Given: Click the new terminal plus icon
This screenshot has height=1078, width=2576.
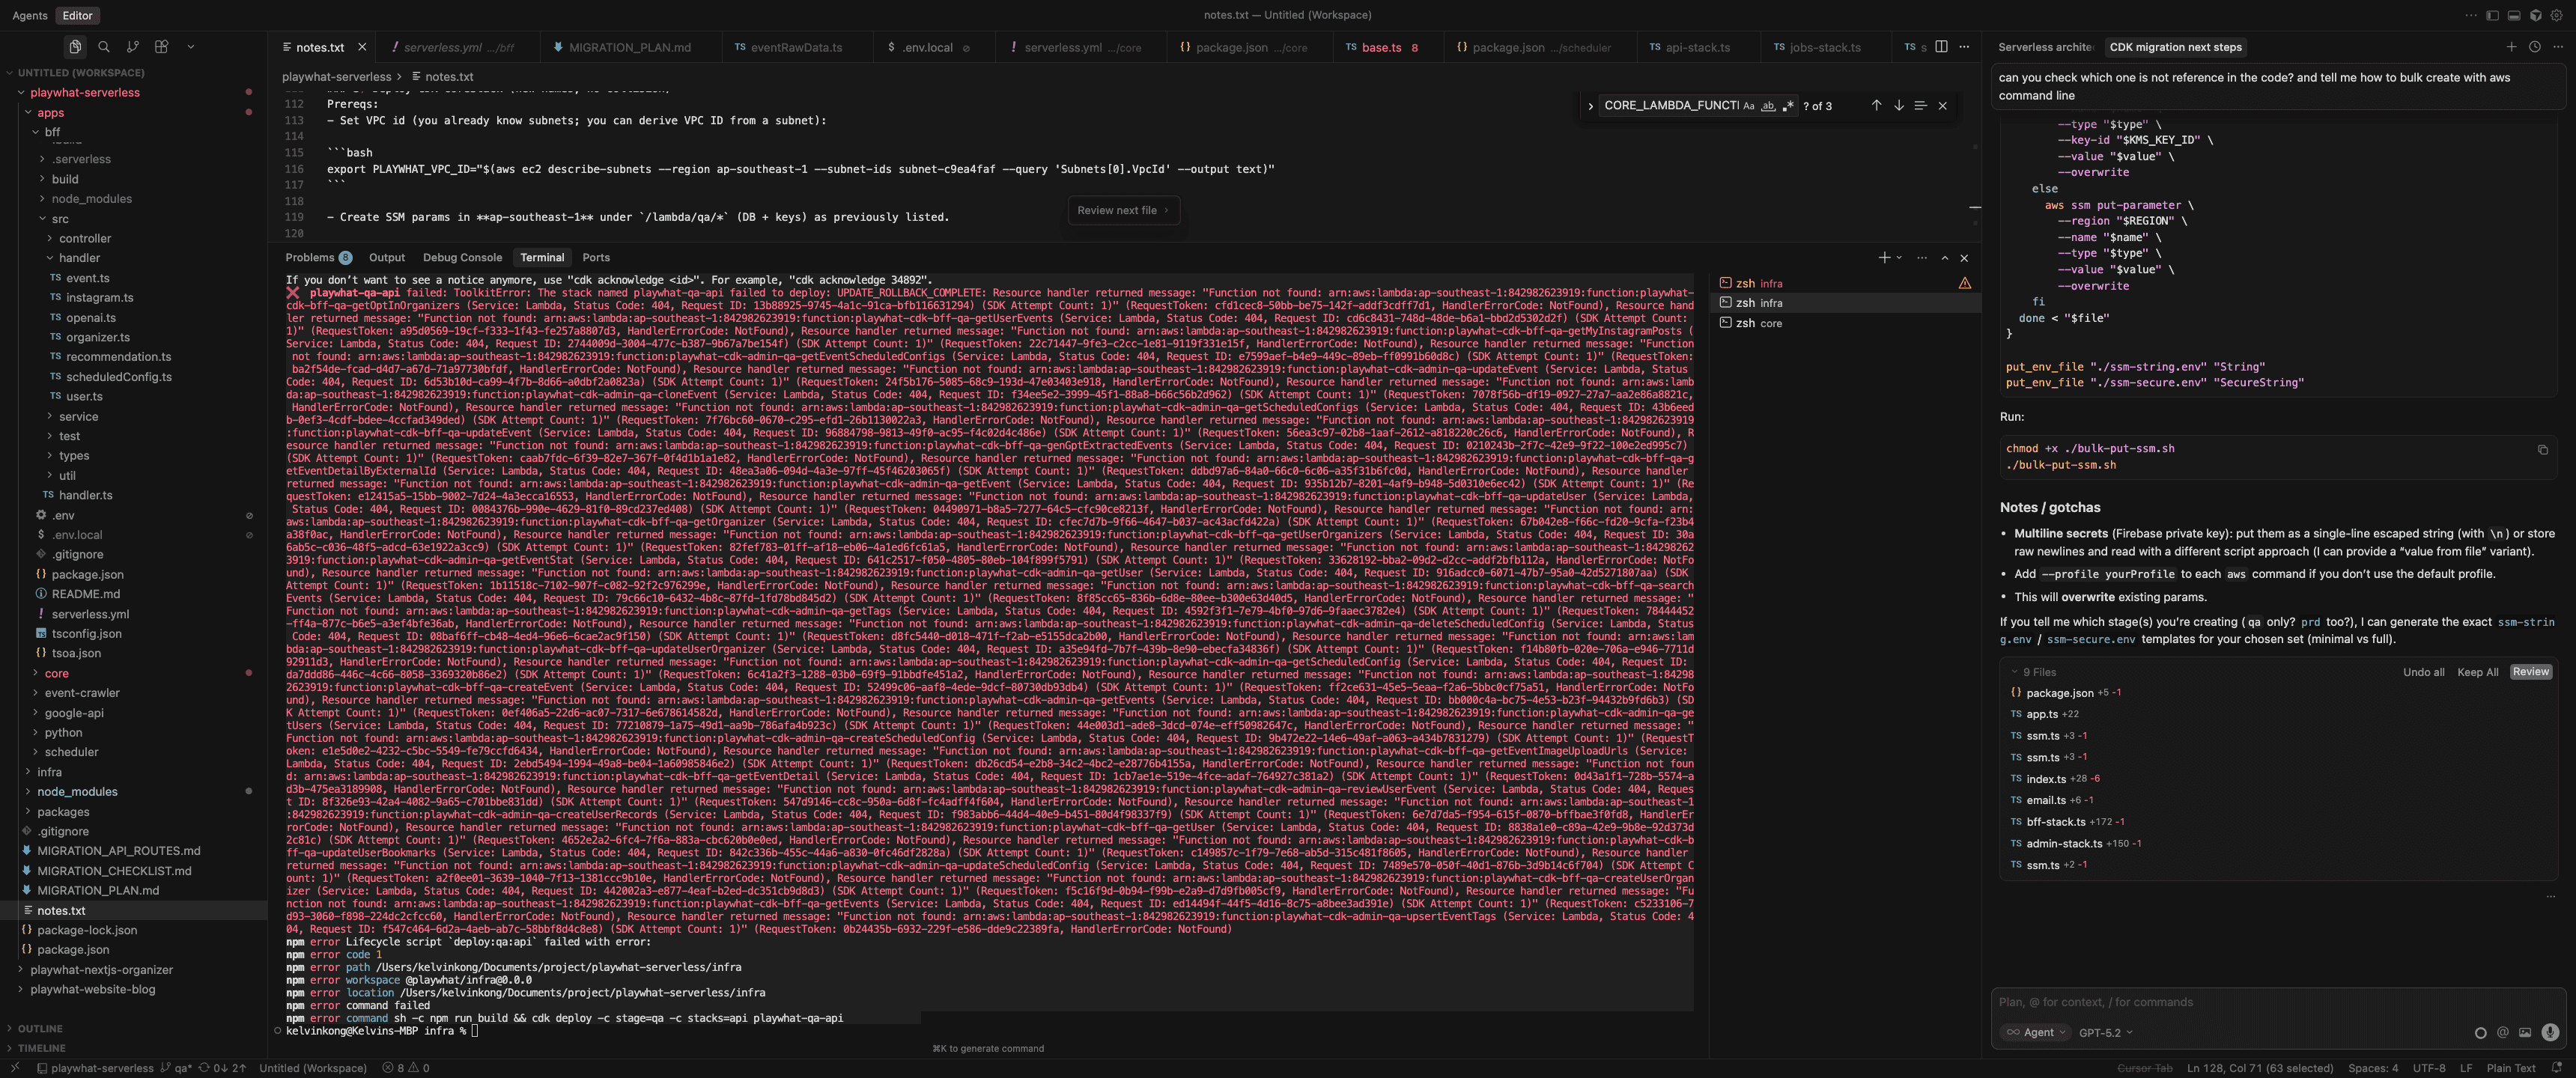Looking at the screenshot, I should pyautogui.click(x=1884, y=257).
